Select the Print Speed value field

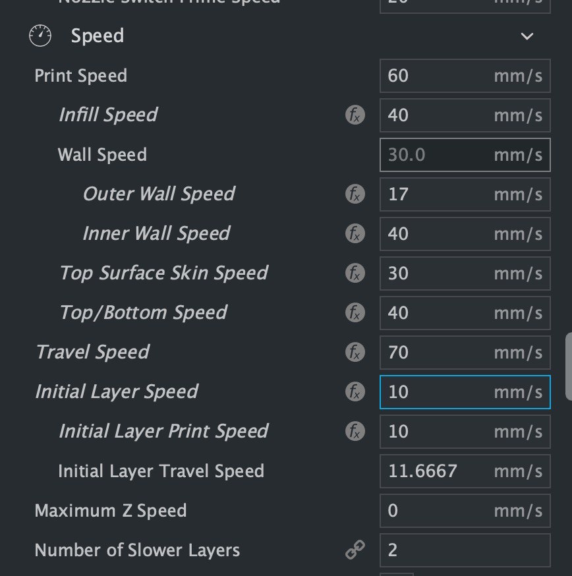point(465,76)
